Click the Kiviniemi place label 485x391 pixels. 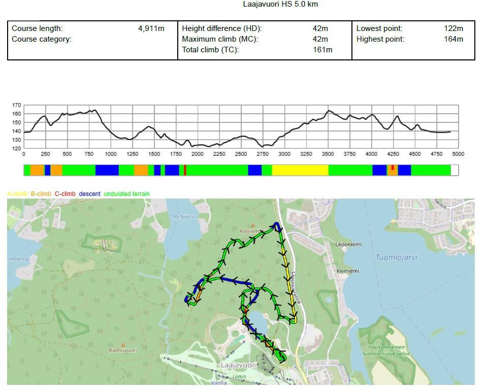(348, 271)
